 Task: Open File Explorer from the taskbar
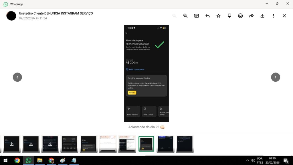[x=40, y=160]
